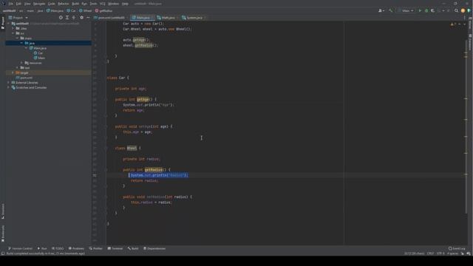Collapse the Main.java node arrow
The height and width of the screenshot is (266, 473).
tap(27, 48)
